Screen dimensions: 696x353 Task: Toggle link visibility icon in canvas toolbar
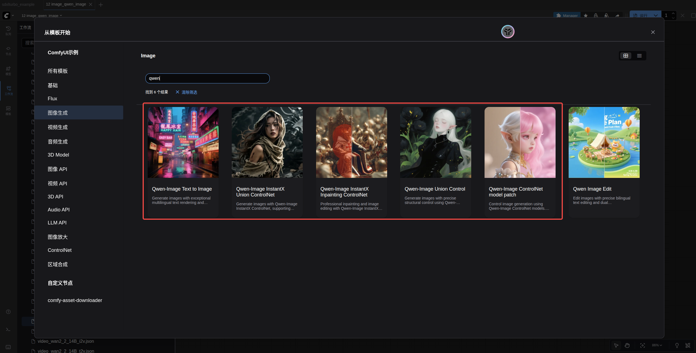(688, 345)
